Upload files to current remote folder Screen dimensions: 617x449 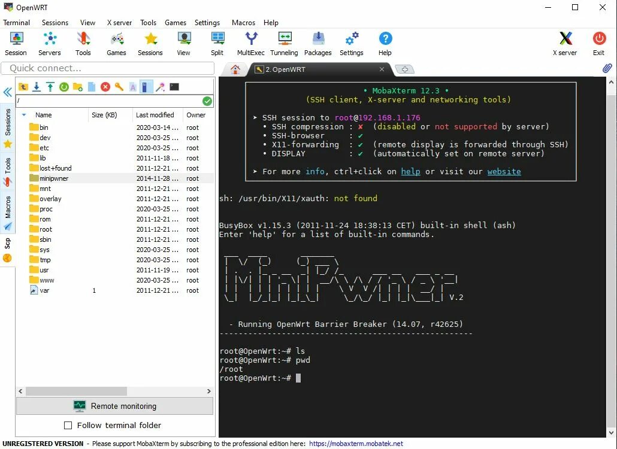point(50,87)
